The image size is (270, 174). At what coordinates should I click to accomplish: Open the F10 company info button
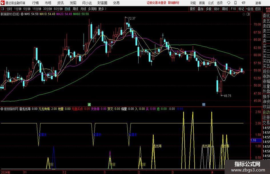[233, 9]
